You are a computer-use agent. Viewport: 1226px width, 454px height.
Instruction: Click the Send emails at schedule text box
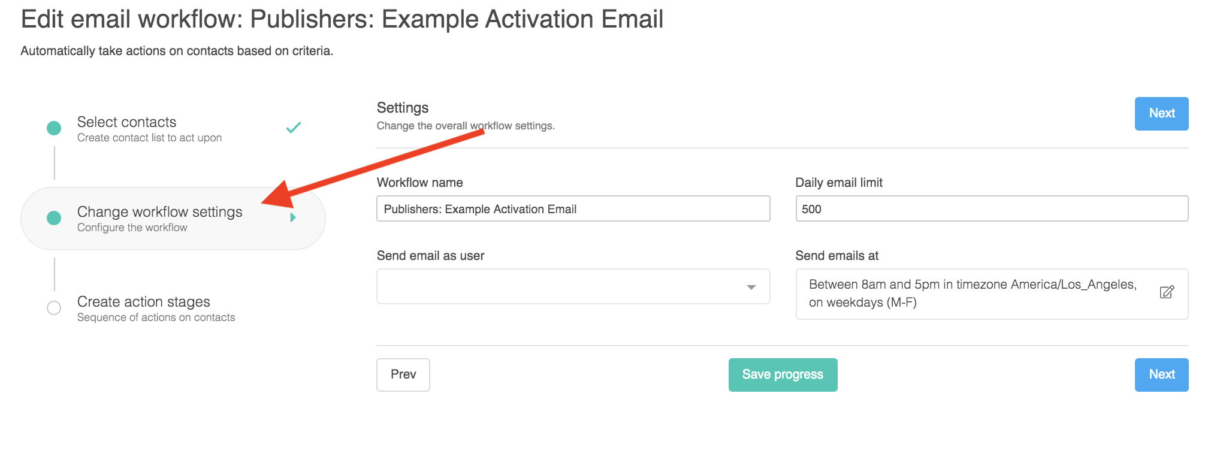(973, 293)
